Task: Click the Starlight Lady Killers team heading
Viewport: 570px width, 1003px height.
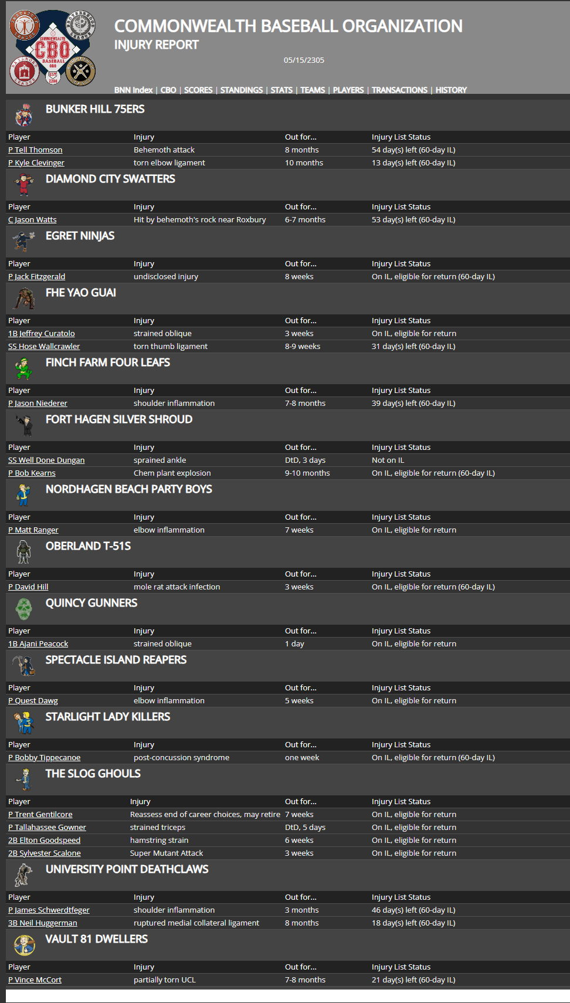Action: [108, 717]
